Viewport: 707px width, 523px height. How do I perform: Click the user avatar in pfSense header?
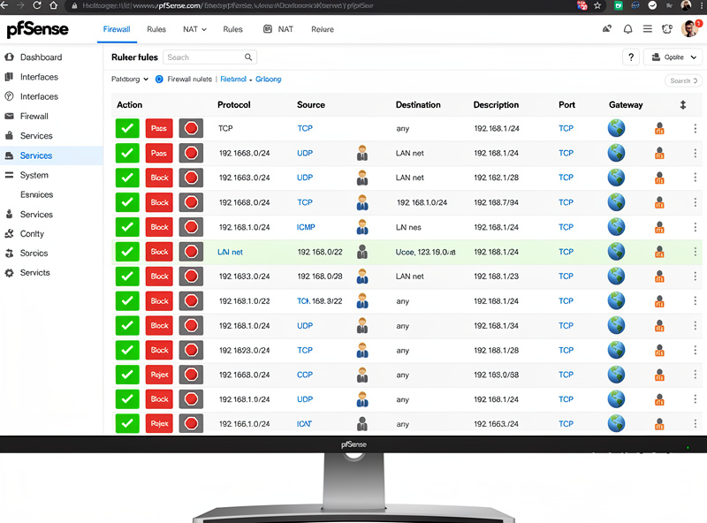[689, 29]
